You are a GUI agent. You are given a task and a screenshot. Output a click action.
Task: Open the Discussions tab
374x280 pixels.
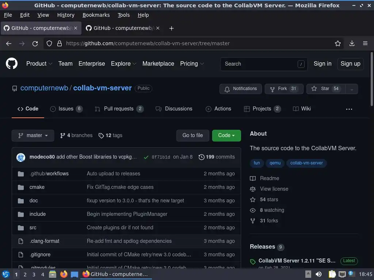(174, 109)
